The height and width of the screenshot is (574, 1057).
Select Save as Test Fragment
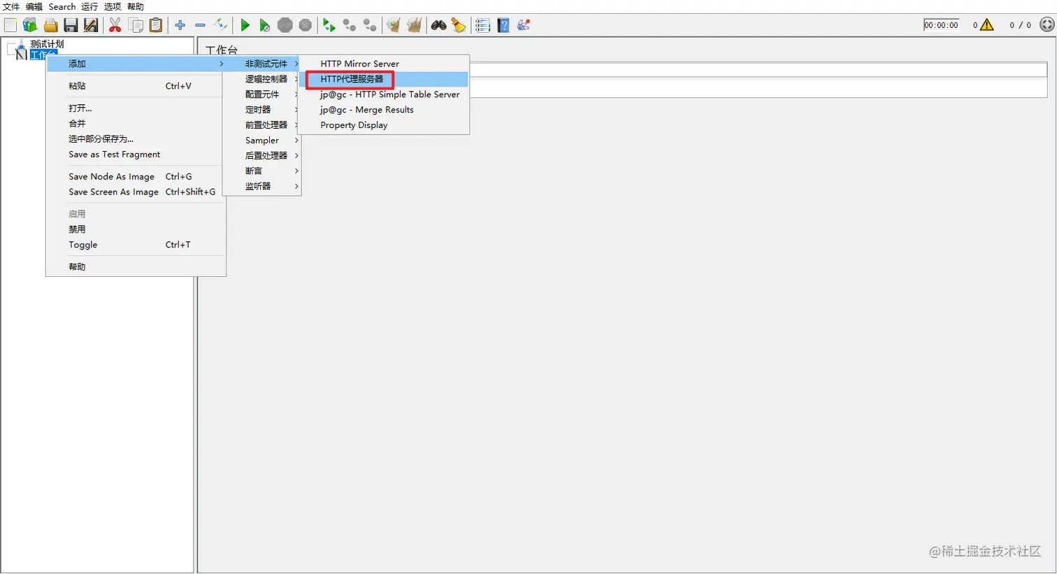click(x=136, y=155)
